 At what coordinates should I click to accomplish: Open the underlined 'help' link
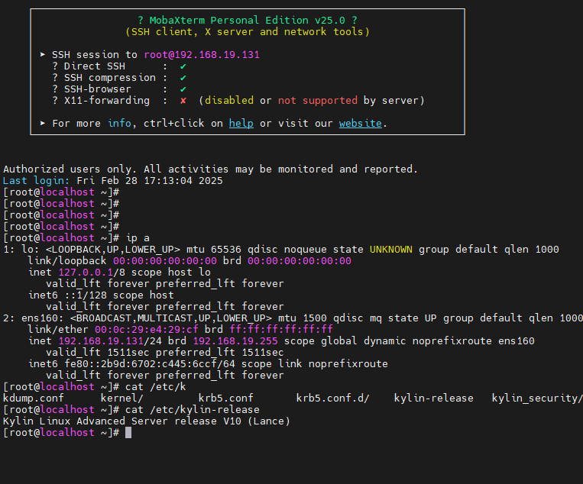click(x=241, y=123)
